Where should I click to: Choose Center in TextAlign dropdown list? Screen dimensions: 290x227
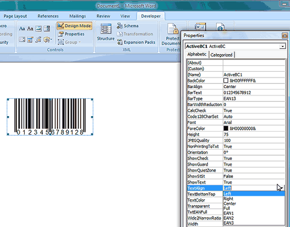[x=254, y=203]
